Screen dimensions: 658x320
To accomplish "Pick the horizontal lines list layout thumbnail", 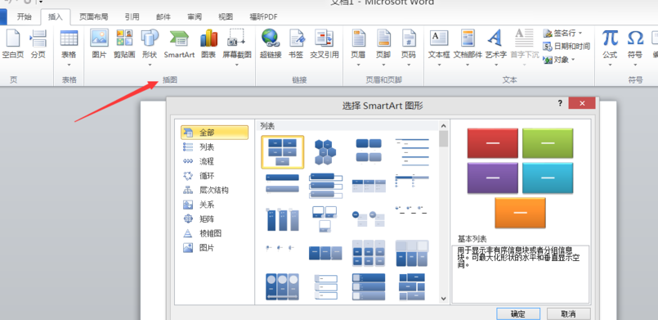I will tap(412, 151).
